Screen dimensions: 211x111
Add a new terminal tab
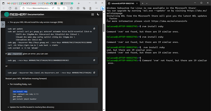click(143, 3)
